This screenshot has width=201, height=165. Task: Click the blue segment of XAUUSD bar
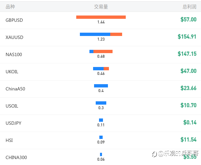[95, 34]
